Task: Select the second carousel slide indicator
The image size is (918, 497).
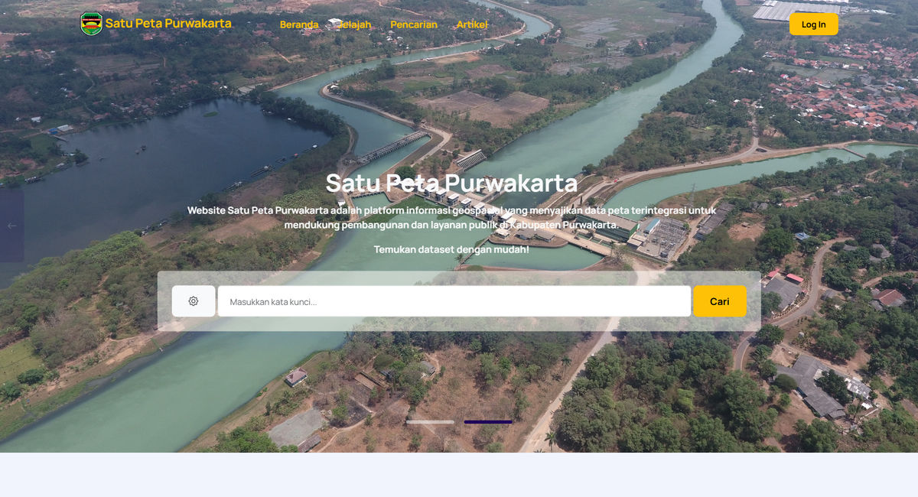Action: coord(488,422)
